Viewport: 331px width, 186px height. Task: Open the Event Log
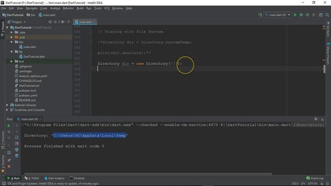pyautogui.click(x=315, y=178)
